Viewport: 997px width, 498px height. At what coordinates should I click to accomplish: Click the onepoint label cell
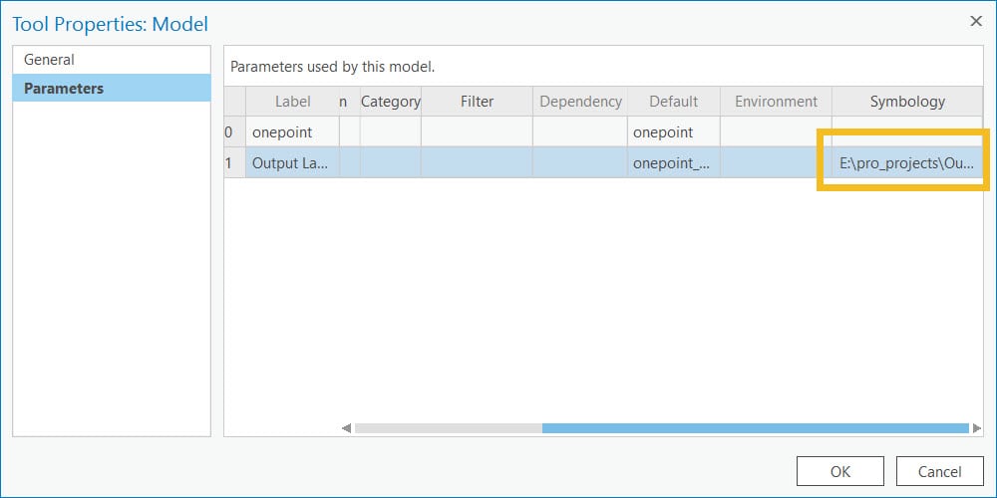pyautogui.click(x=292, y=131)
